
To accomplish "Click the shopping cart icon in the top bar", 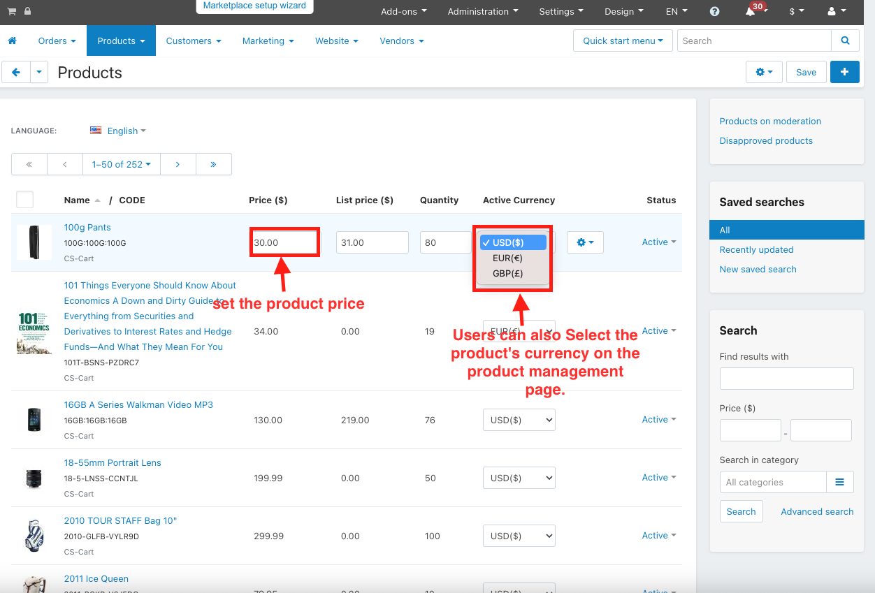I will pos(12,11).
